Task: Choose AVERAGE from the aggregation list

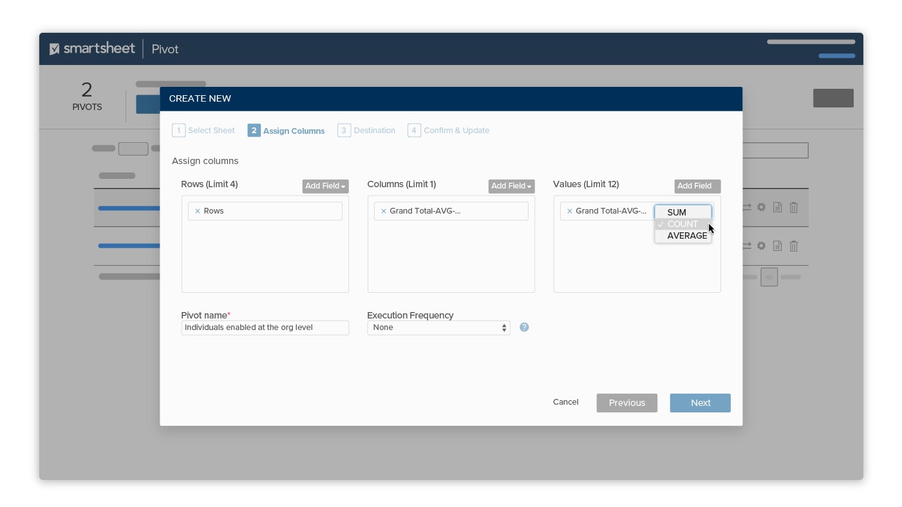Action: (686, 235)
